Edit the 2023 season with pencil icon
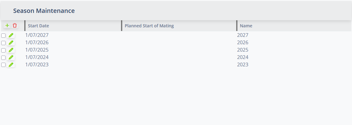Image resolution: width=352 pixels, height=125 pixels. [x=11, y=65]
